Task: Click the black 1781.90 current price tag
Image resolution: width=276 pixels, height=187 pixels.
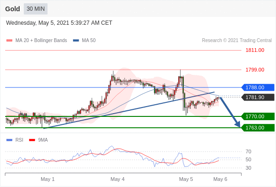Action: click(x=258, y=97)
